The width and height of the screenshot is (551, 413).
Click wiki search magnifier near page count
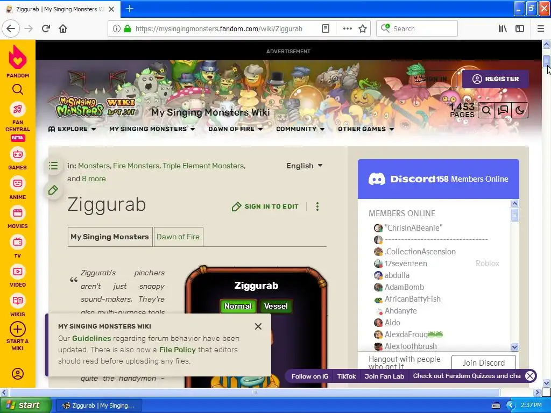tap(486, 110)
